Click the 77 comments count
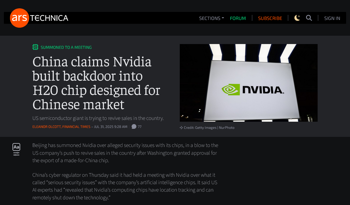Image resolution: width=350 pixels, height=205 pixels. point(140,127)
